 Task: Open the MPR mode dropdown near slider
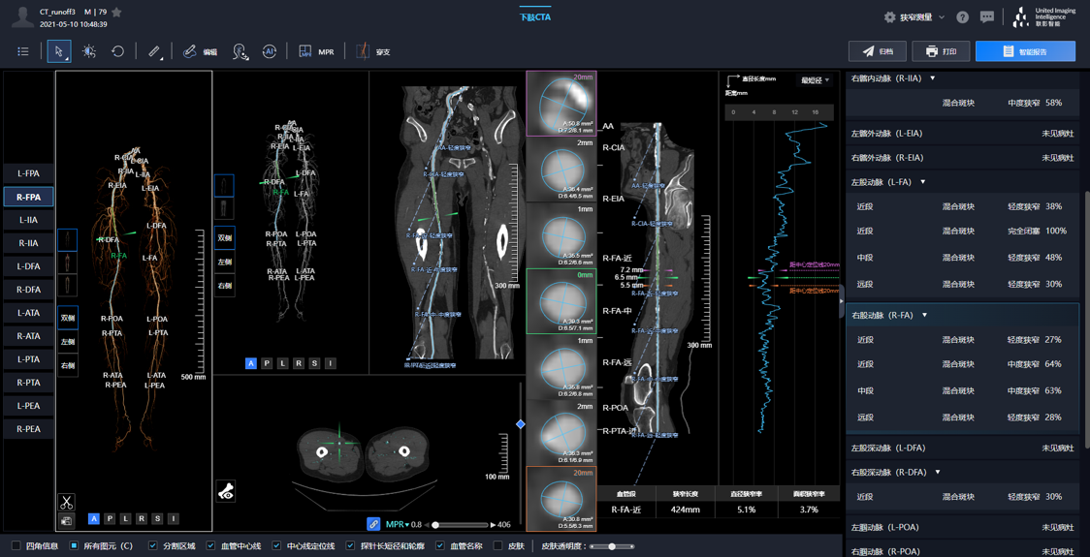point(397,524)
